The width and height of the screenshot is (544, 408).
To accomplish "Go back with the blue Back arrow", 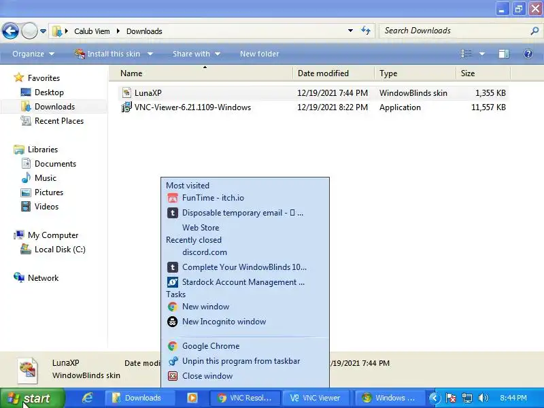I will (10, 31).
